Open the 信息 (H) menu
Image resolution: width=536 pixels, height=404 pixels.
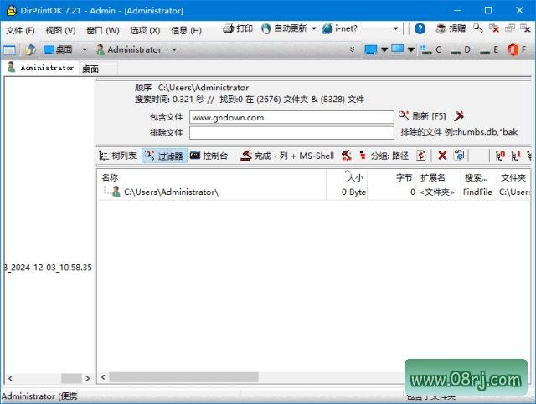coord(186,31)
